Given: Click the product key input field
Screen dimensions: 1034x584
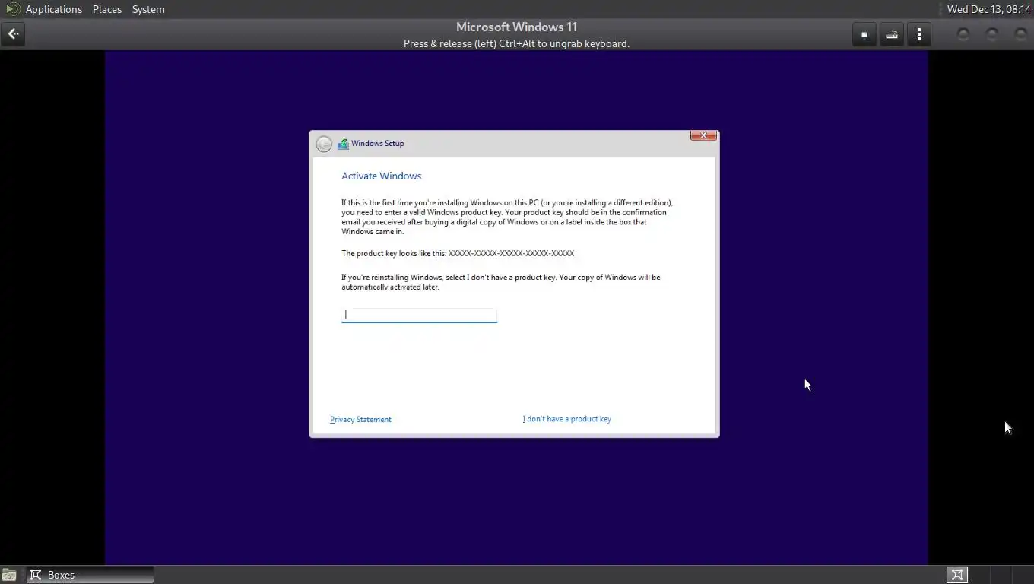Looking at the screenshot, I should coord(419,315).
